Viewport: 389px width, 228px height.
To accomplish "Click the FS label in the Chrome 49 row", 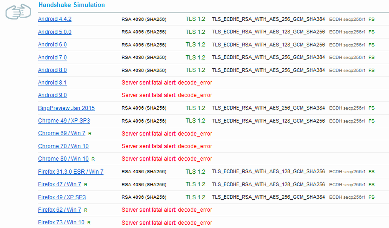I will [x=372, y=121].
